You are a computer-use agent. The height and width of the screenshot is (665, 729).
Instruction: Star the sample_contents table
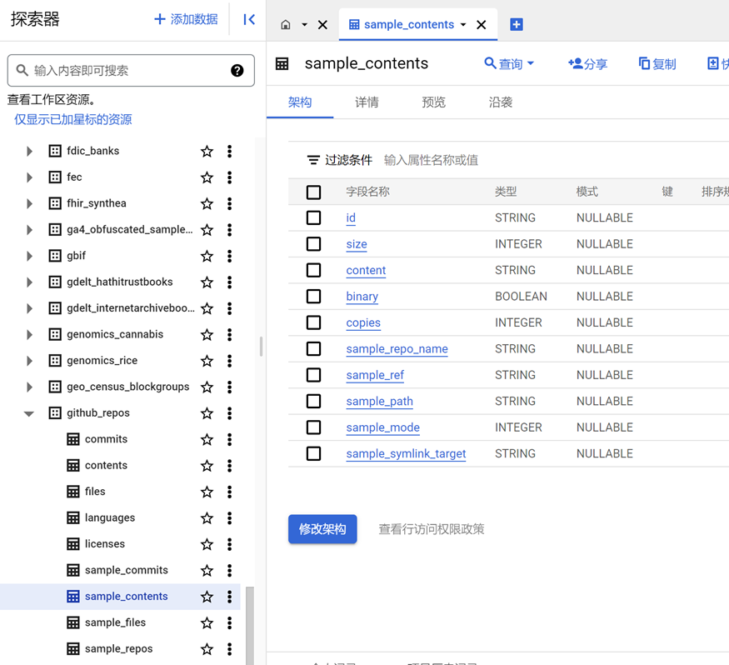207,597
